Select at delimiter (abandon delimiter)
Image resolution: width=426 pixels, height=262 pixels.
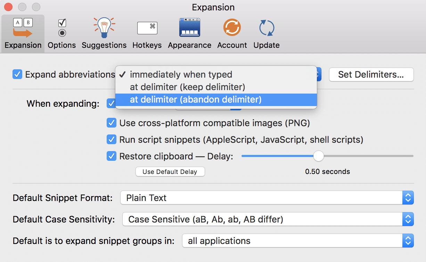216,100
